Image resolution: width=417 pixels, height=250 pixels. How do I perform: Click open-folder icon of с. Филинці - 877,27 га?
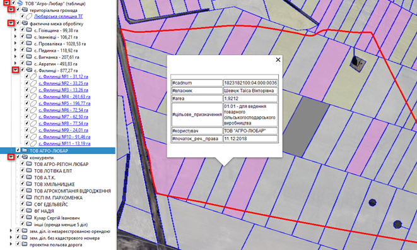coord(29,70)
